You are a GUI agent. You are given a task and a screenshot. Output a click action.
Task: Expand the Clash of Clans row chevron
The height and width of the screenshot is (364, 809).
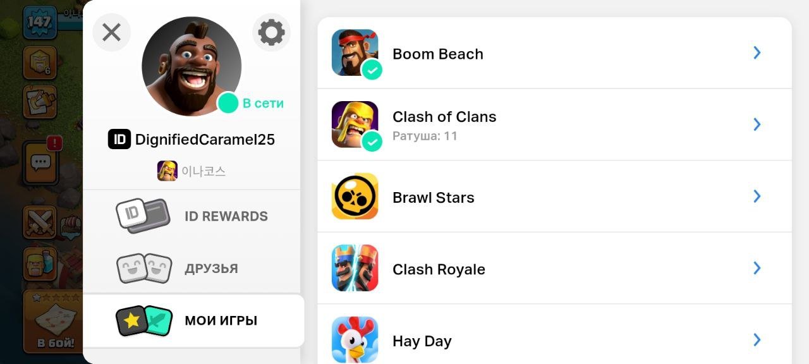click(757, 124)
